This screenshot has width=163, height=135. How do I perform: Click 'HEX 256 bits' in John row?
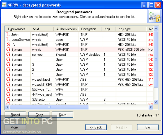pyautogui.click(x=127, y=35)
